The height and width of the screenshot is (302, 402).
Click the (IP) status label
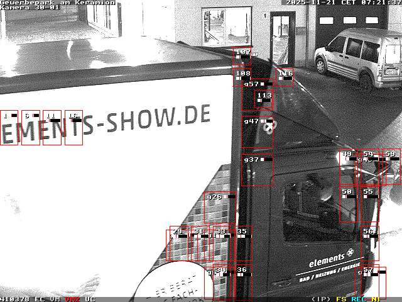[x=321, y=299]
